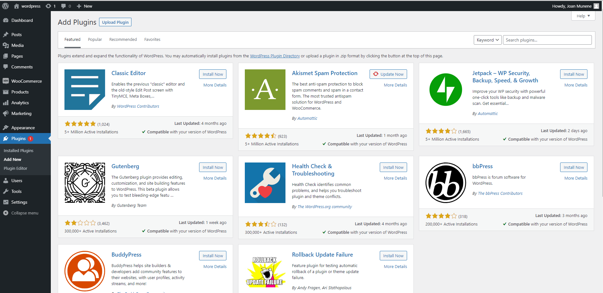Viewport: 603px width, 293px height.
Task: Click the Gutenberg plugin icon
Action: click(85, 183)
